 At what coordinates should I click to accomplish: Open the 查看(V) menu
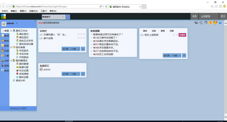[x=23, y=11]
